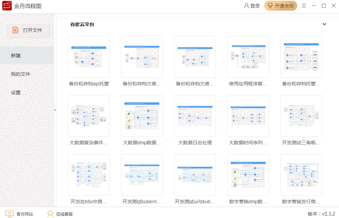Open the 大数据日志处理 template thumbnail

pyautogui.click(x=195, y=116)
